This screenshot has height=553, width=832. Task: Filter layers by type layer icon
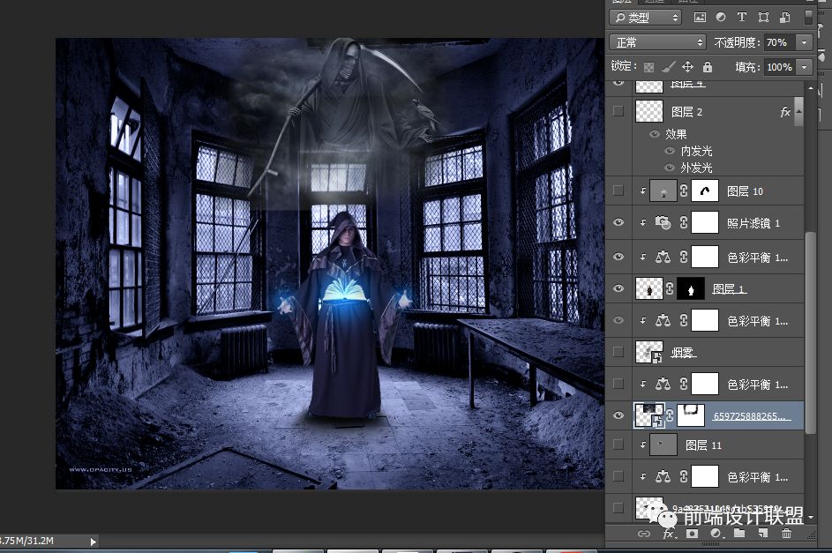(x=742, y=18)
